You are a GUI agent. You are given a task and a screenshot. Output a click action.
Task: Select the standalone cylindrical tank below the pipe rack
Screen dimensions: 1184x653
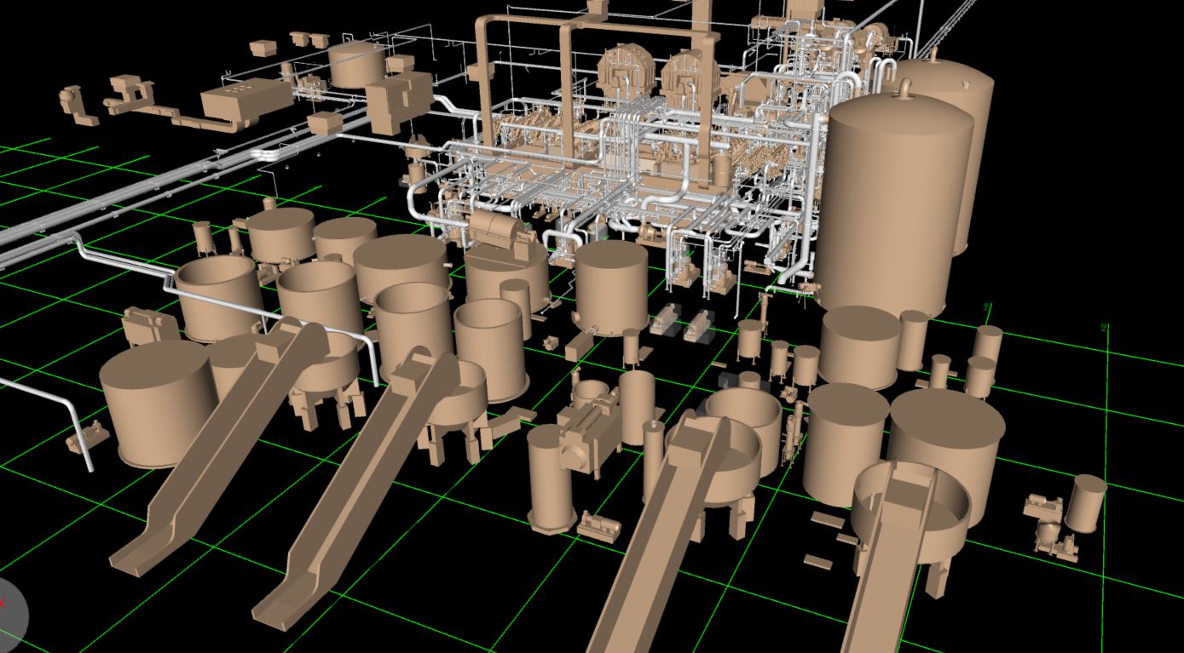pos(610,287)
